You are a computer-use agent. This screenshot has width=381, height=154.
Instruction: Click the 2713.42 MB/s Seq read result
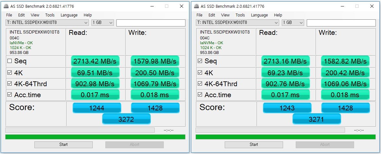pyautogui.click(x=95, y=61)
